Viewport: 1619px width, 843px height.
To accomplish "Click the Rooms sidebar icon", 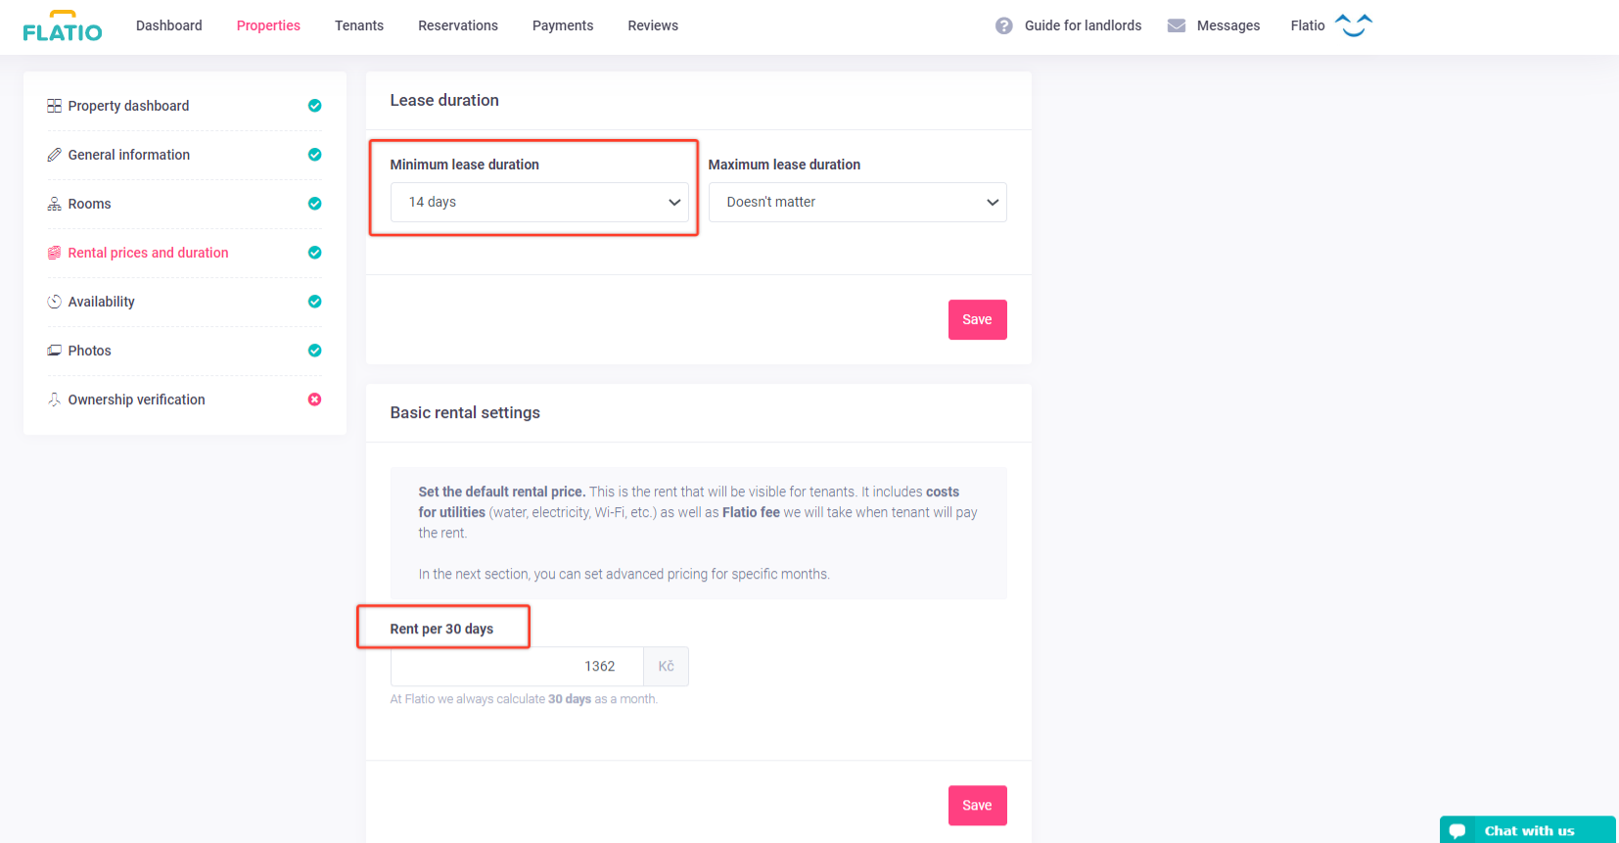I will point(55,204).
